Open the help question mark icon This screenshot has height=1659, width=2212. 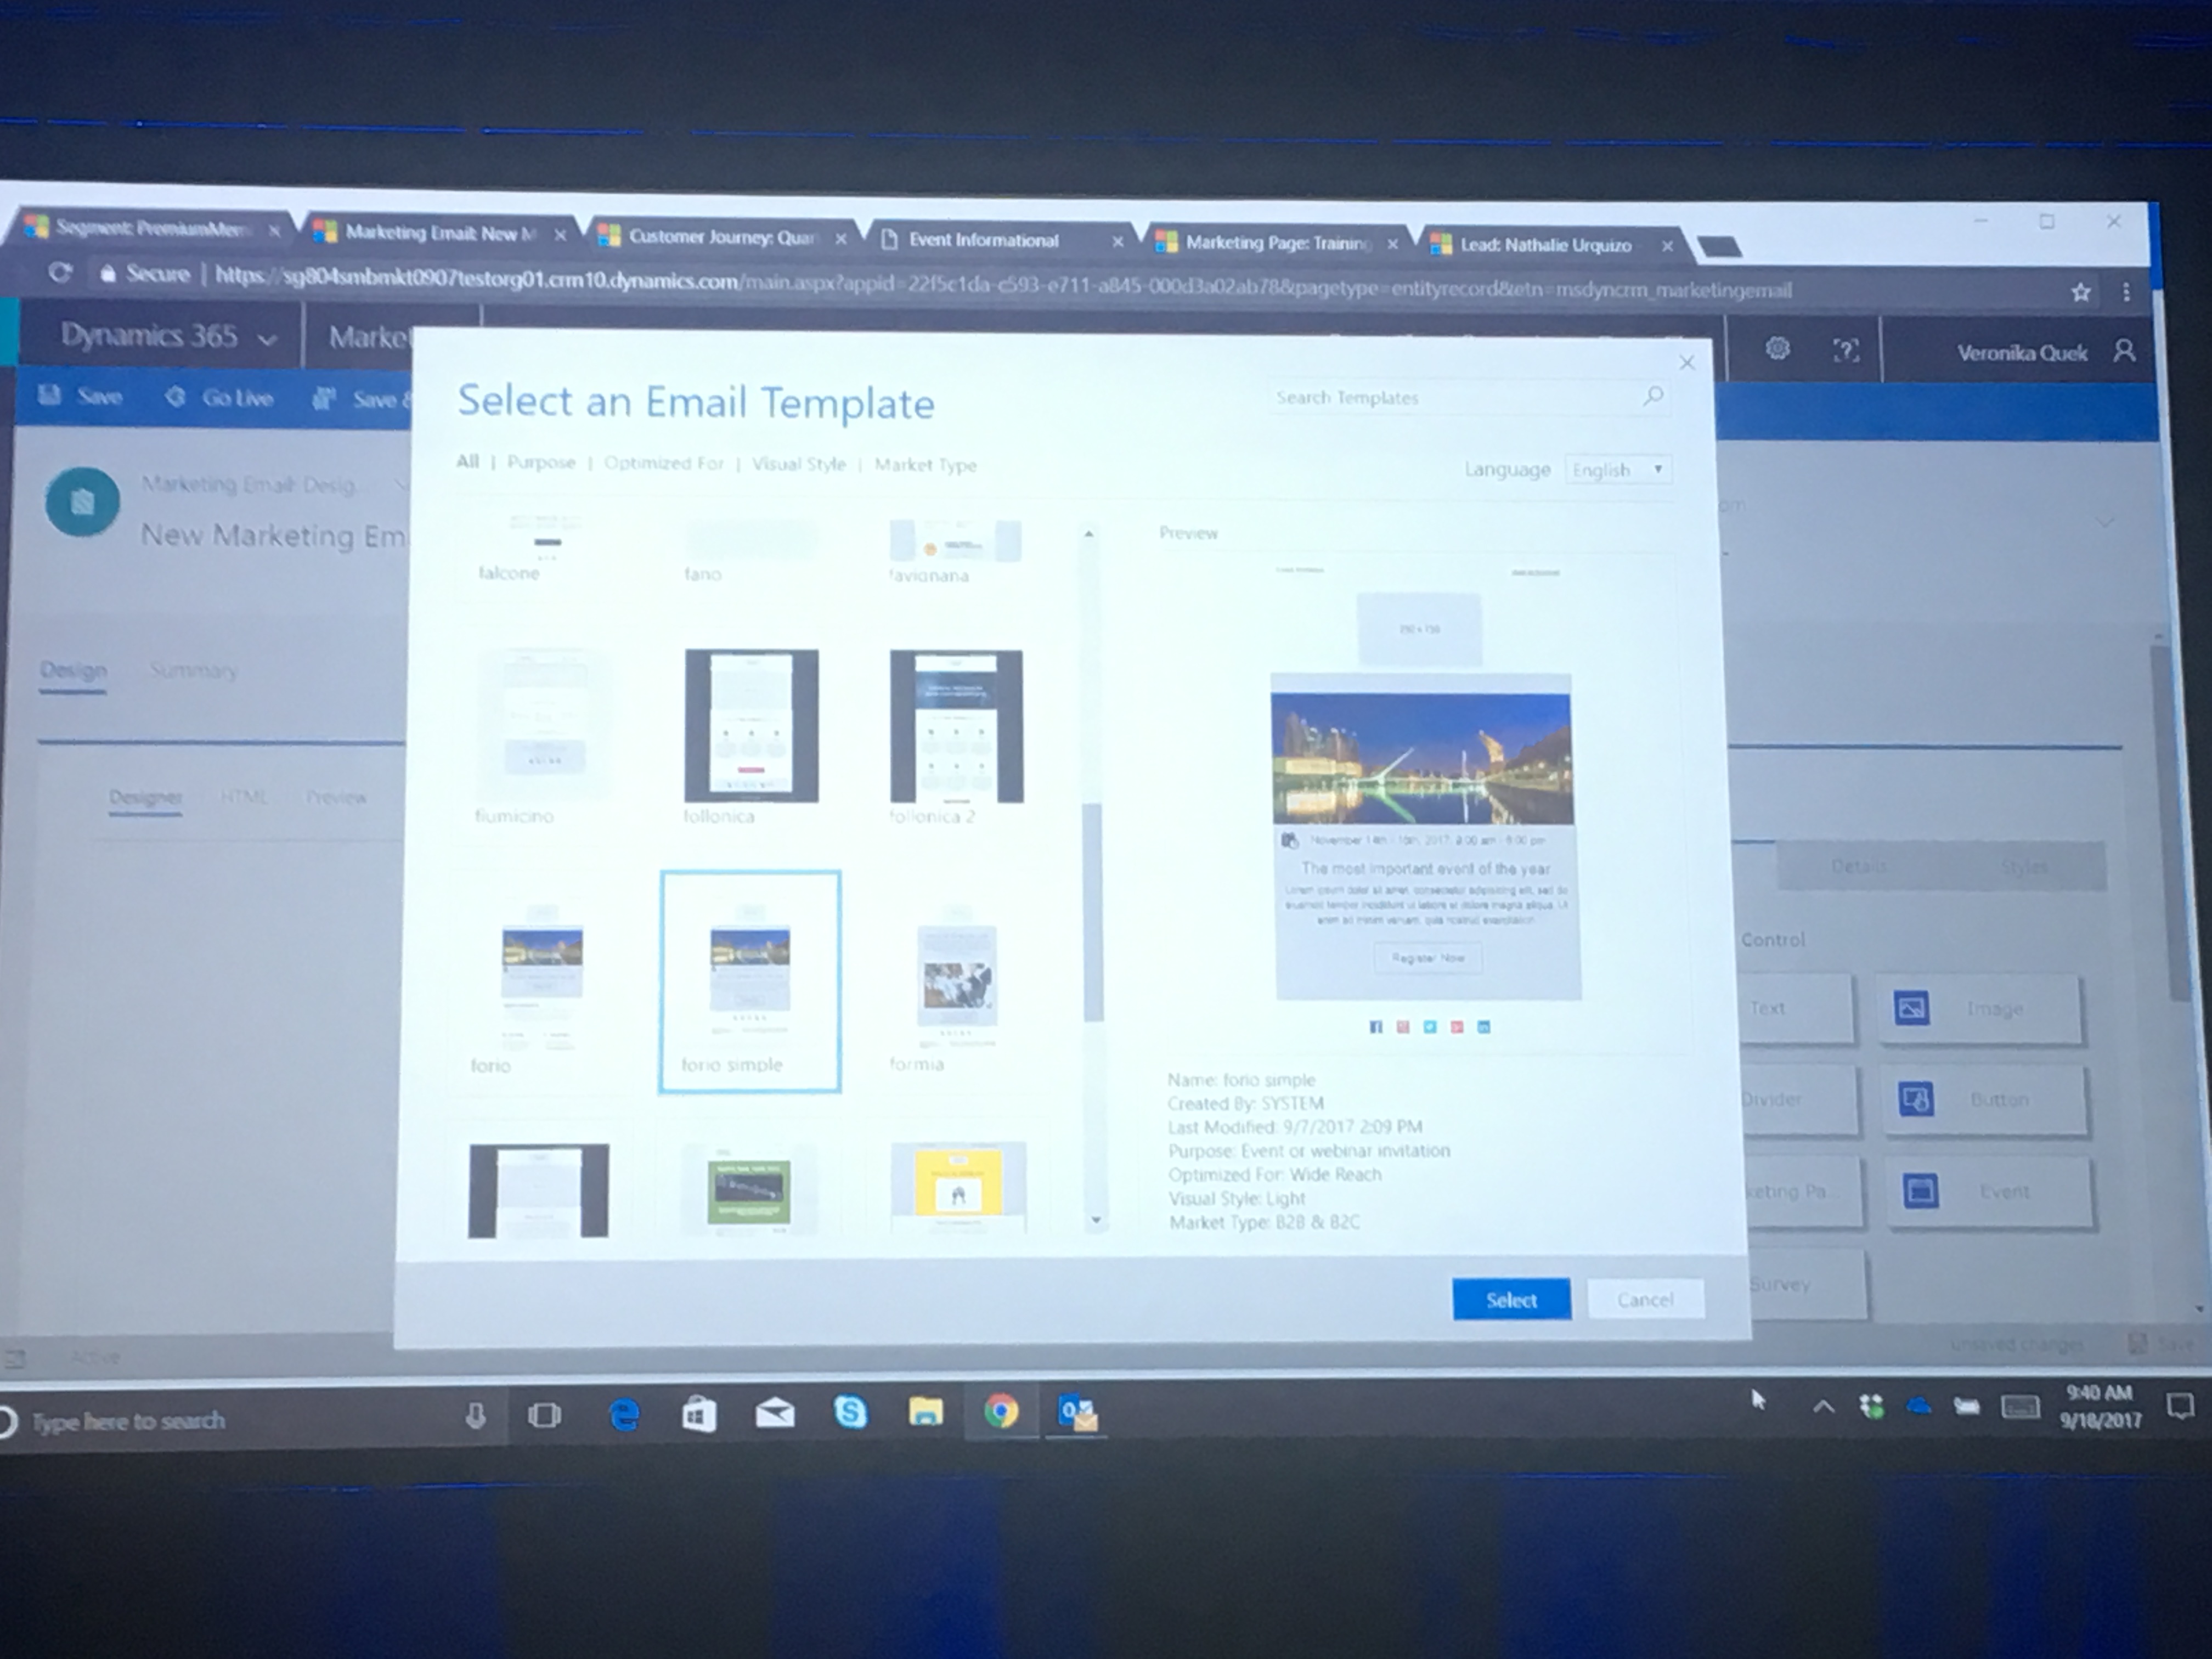pyautogui.click(x=1845, y=349)
